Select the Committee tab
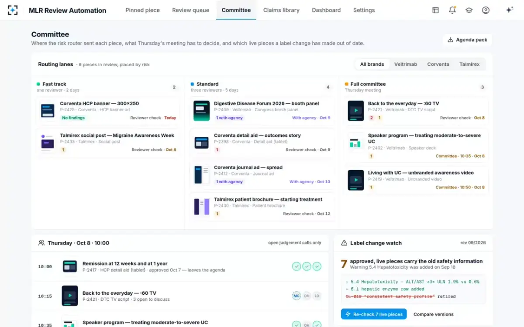Screen dimensions: 524x327 point(236,10)
